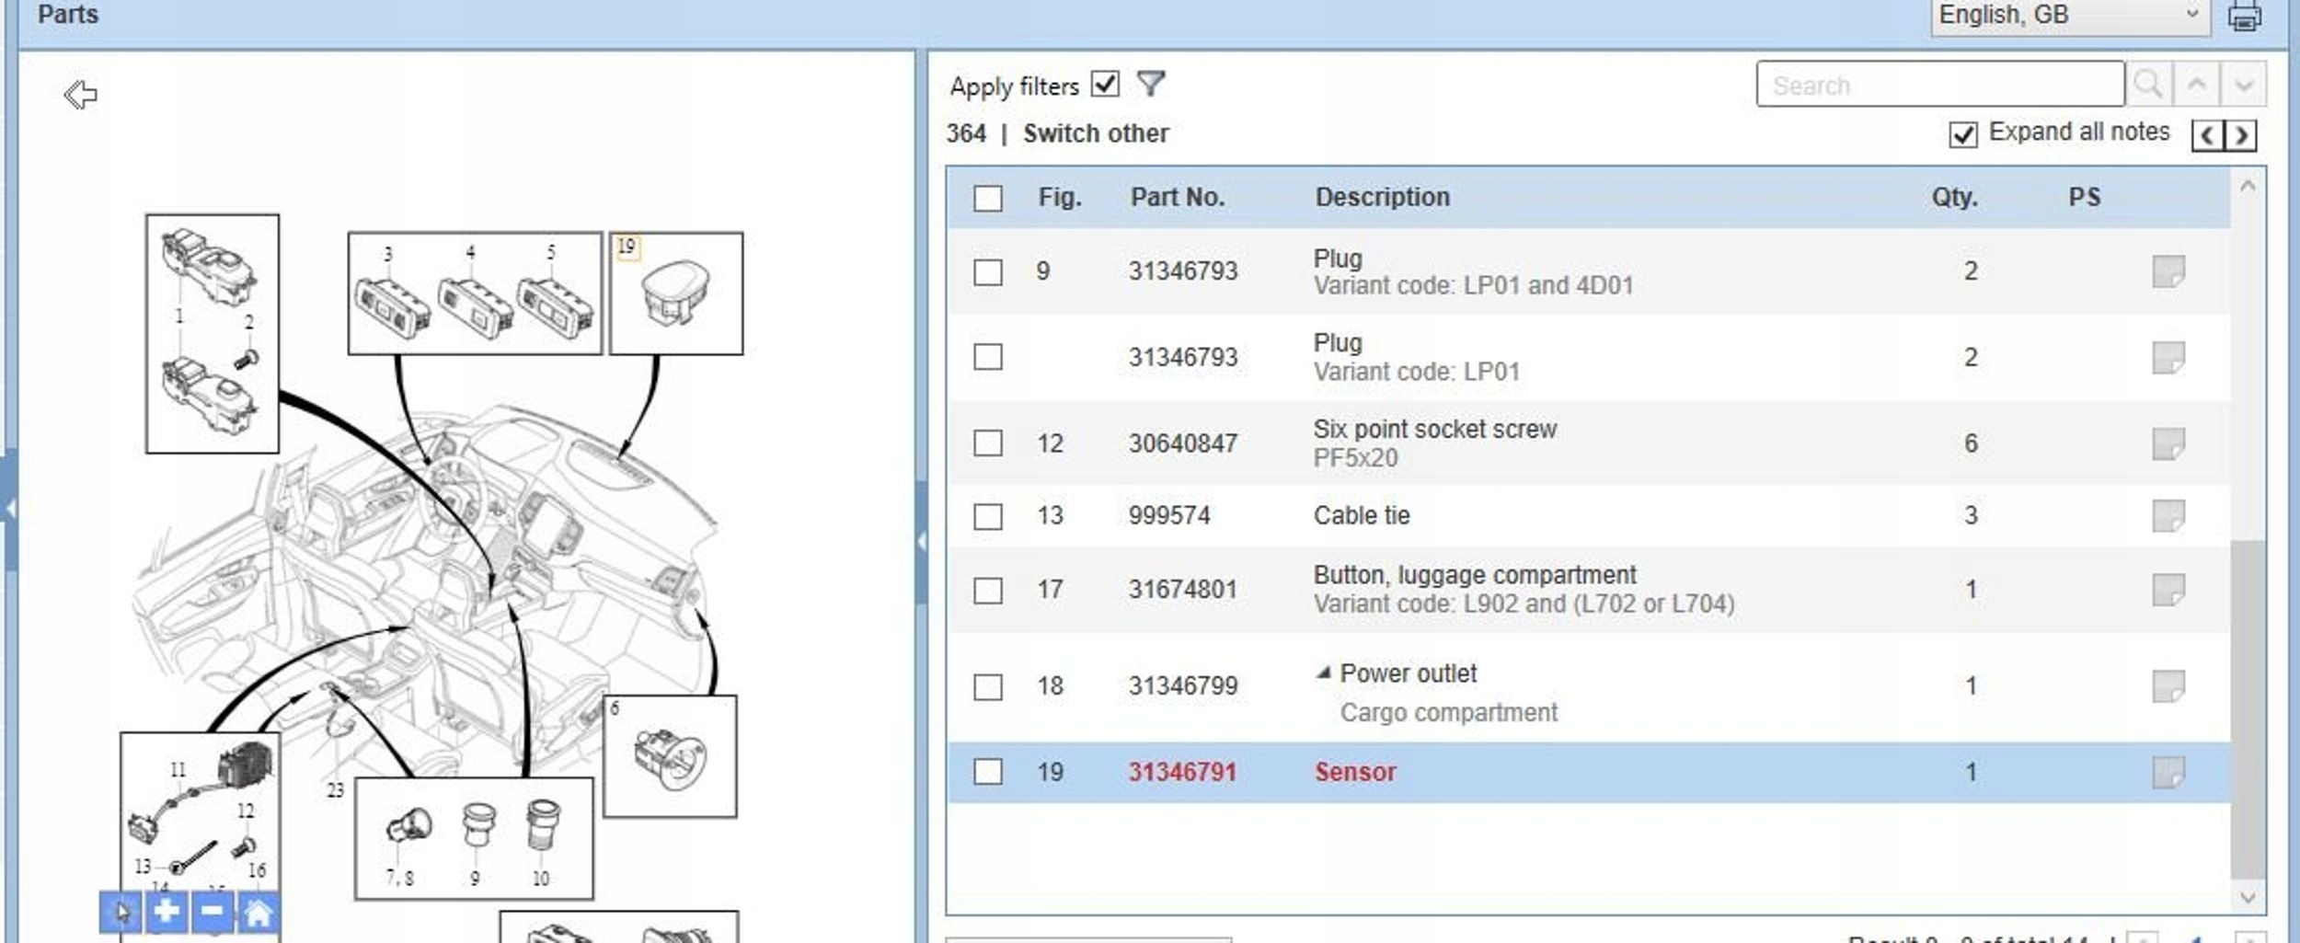Jump to next search match arrow
Screen dimensions: 2300x943
pyautogui.click(x=2244, y=85)
